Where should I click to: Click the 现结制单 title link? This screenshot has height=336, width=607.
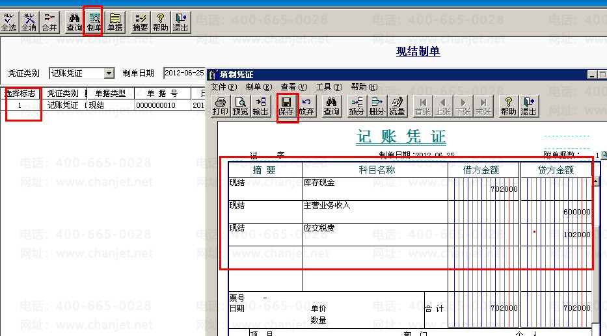tap(418, 51)
